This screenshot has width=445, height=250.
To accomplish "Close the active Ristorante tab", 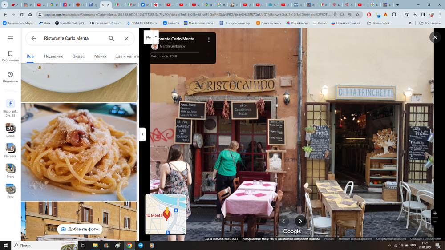I will click(108, 4).
